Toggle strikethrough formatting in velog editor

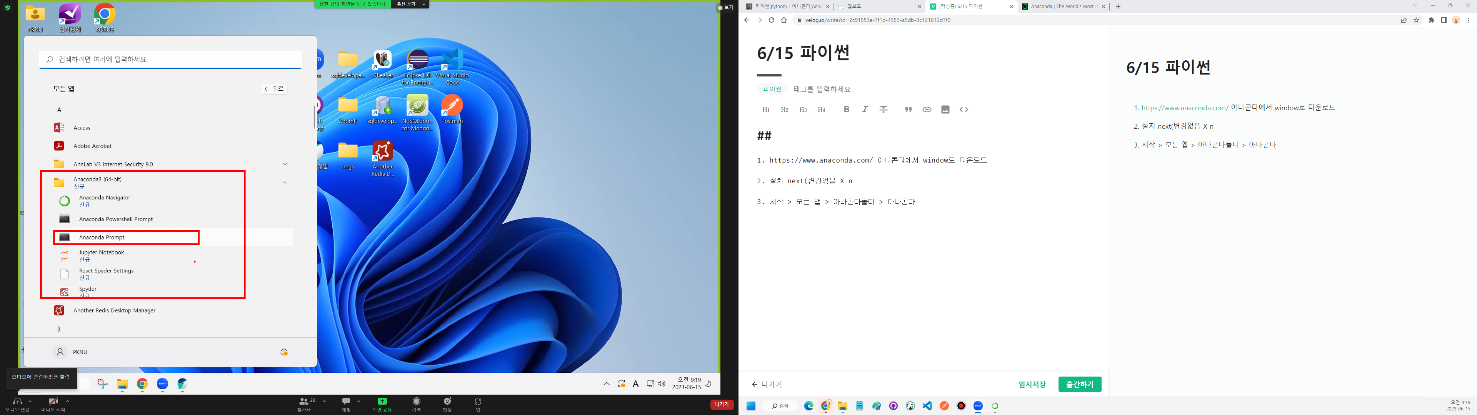pyautogui.click(x=884, y=110)
